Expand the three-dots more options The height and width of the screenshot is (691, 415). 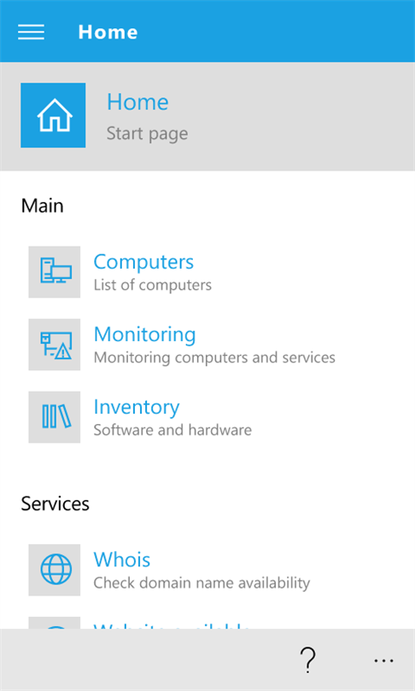pos(383,660)
